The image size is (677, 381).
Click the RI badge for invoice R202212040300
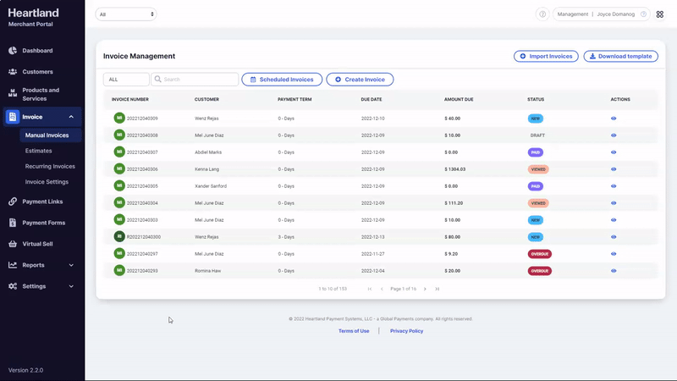tap(119, 237)
